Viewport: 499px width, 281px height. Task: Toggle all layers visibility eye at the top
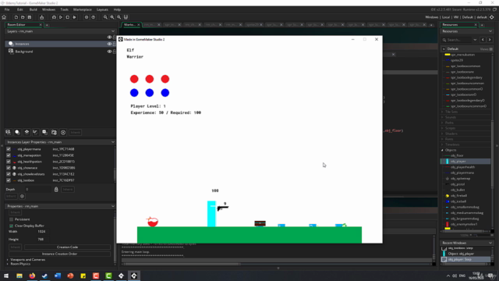[109, 37]
